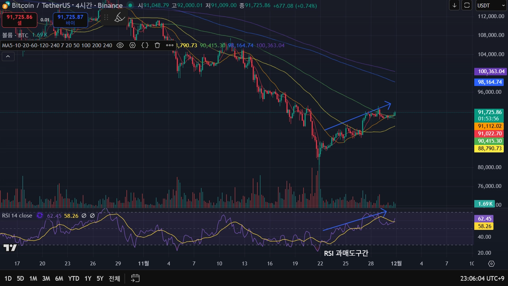Click the orange Bitcoin symbol logo
The width and height of the screenshot is (508, 286).
click(4, 6)
